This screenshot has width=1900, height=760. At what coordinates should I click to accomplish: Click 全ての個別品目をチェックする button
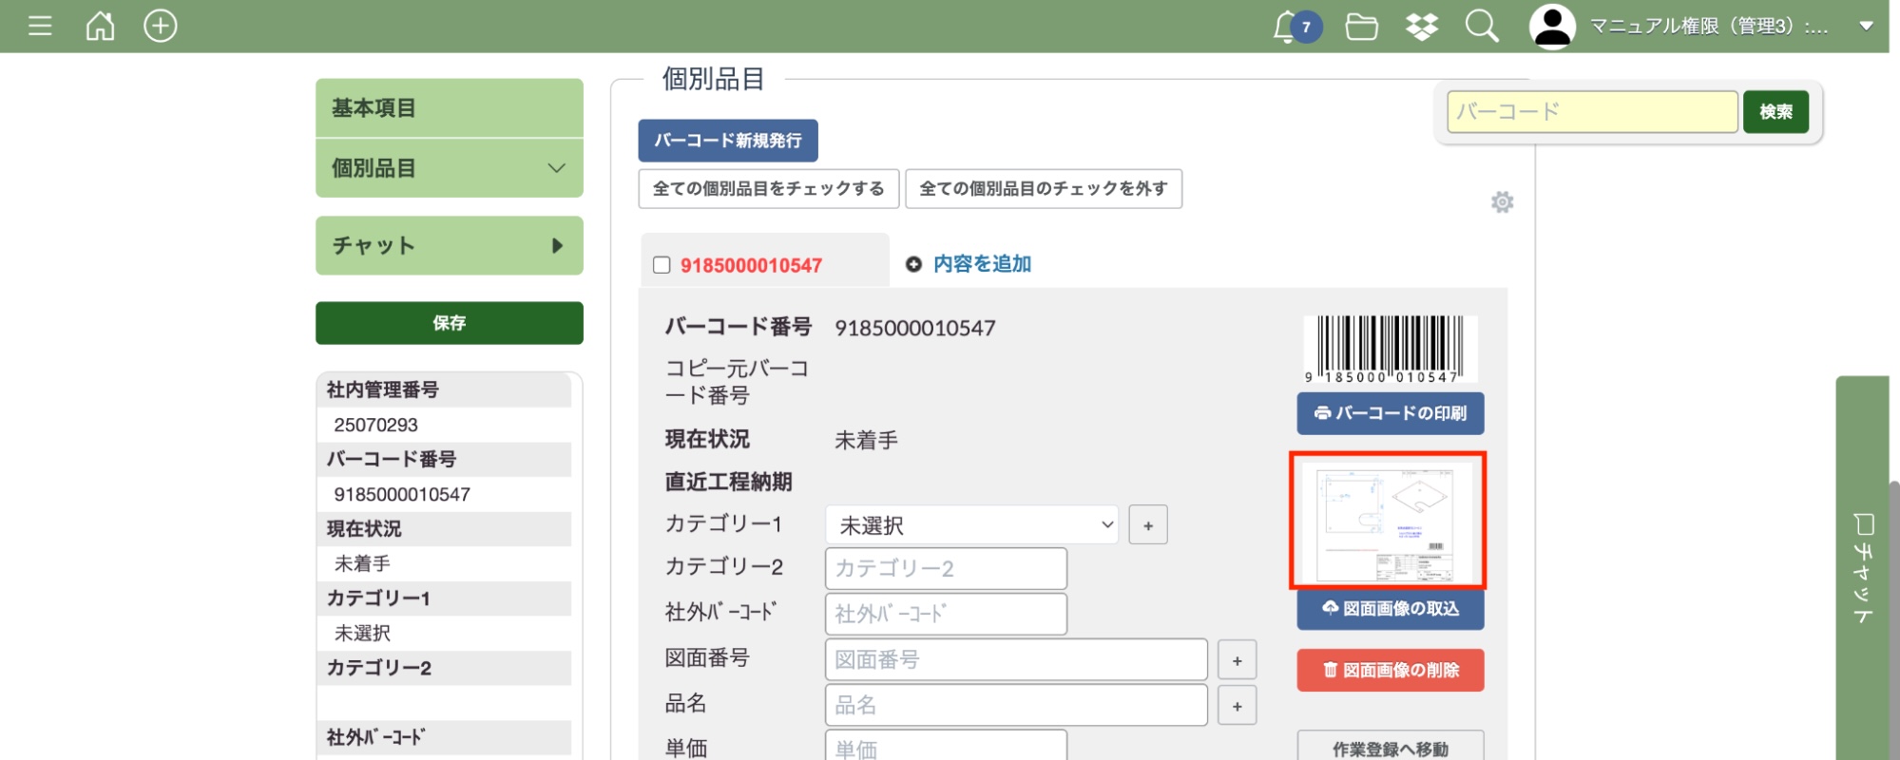[x=768, y=189]
